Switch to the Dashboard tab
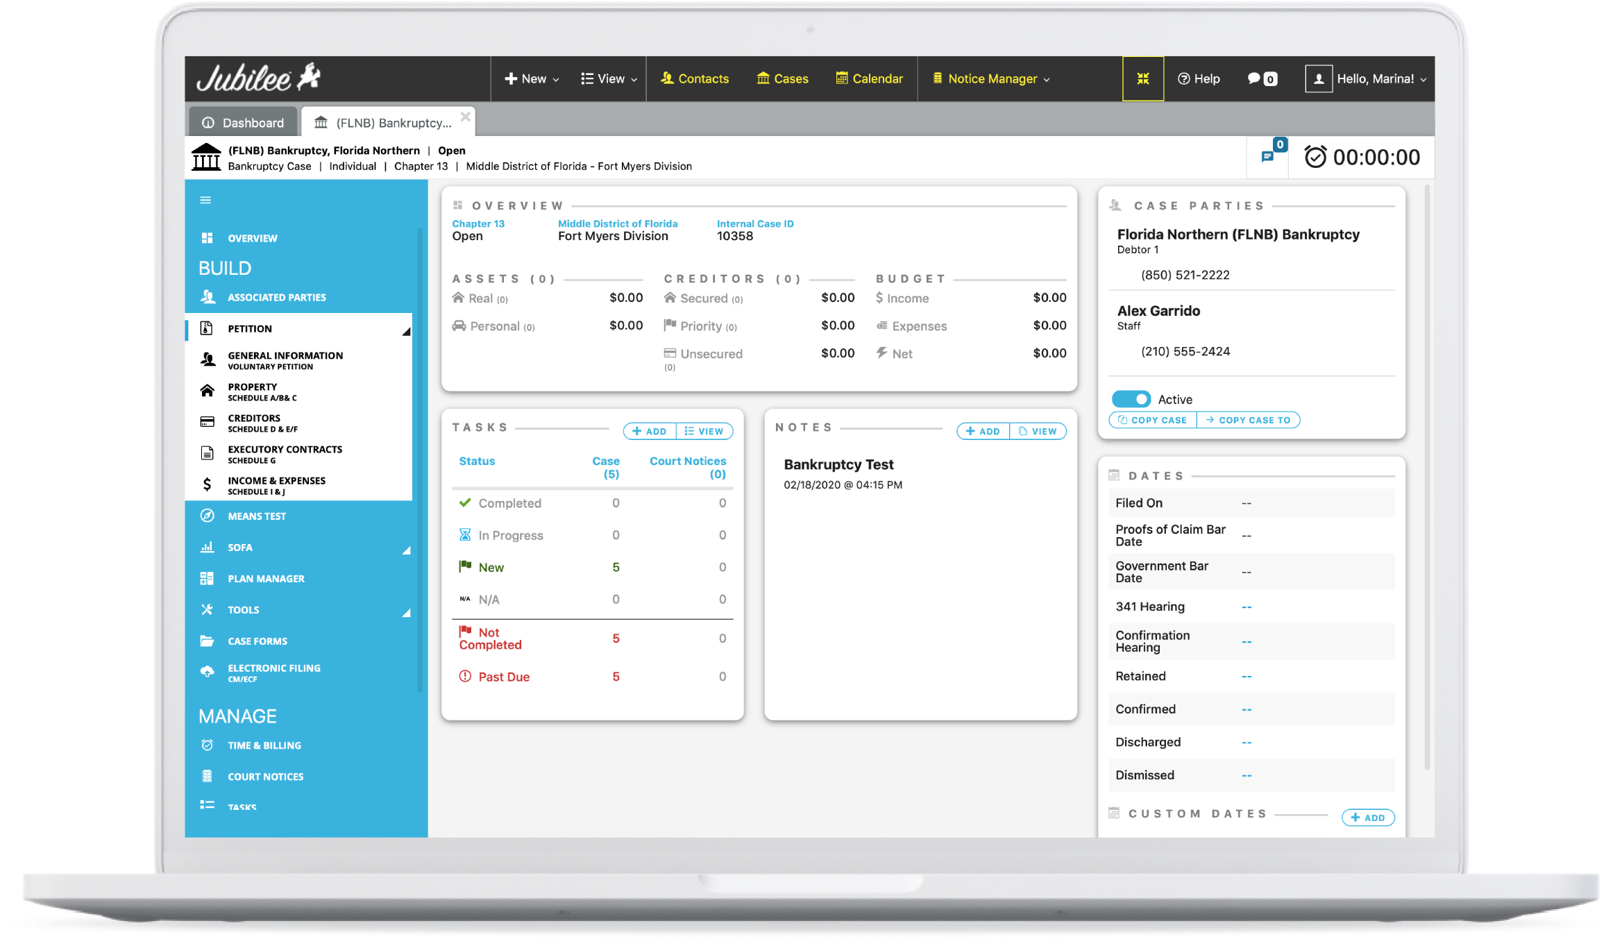Image resolution: width=1622 pixels, height=939 pixels. (x=244, y=123)
